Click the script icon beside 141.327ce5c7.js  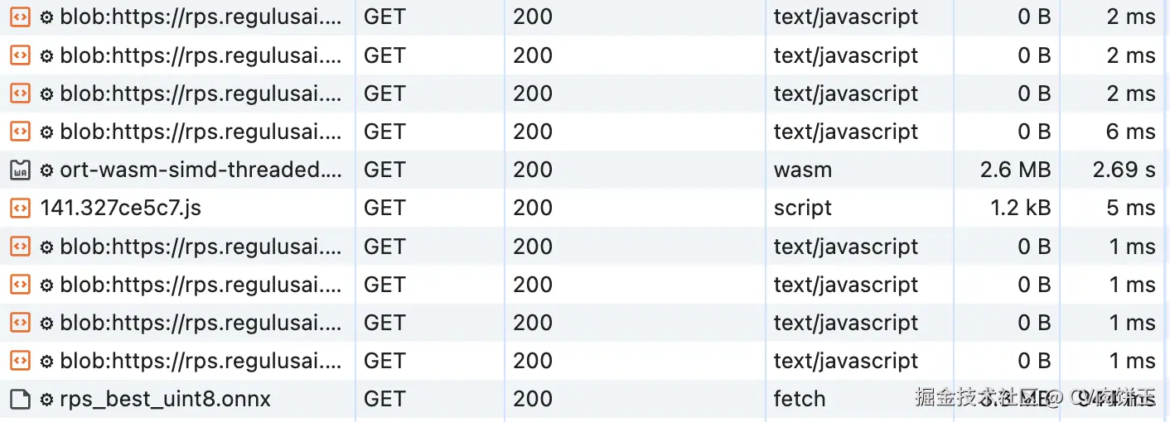pos(20,208)
